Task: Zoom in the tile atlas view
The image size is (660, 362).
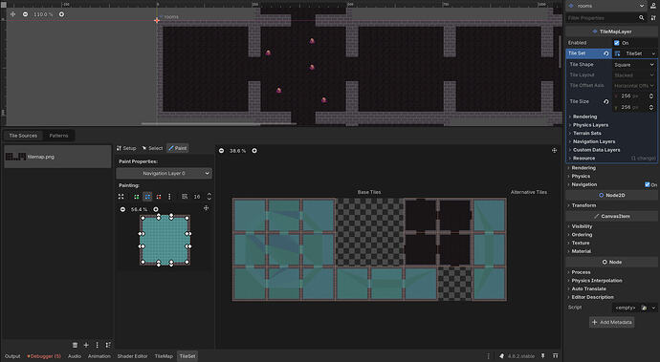Action: [254, 151]
